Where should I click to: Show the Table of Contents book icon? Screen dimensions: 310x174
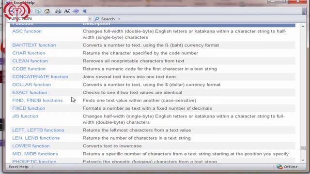coord(76,11)
